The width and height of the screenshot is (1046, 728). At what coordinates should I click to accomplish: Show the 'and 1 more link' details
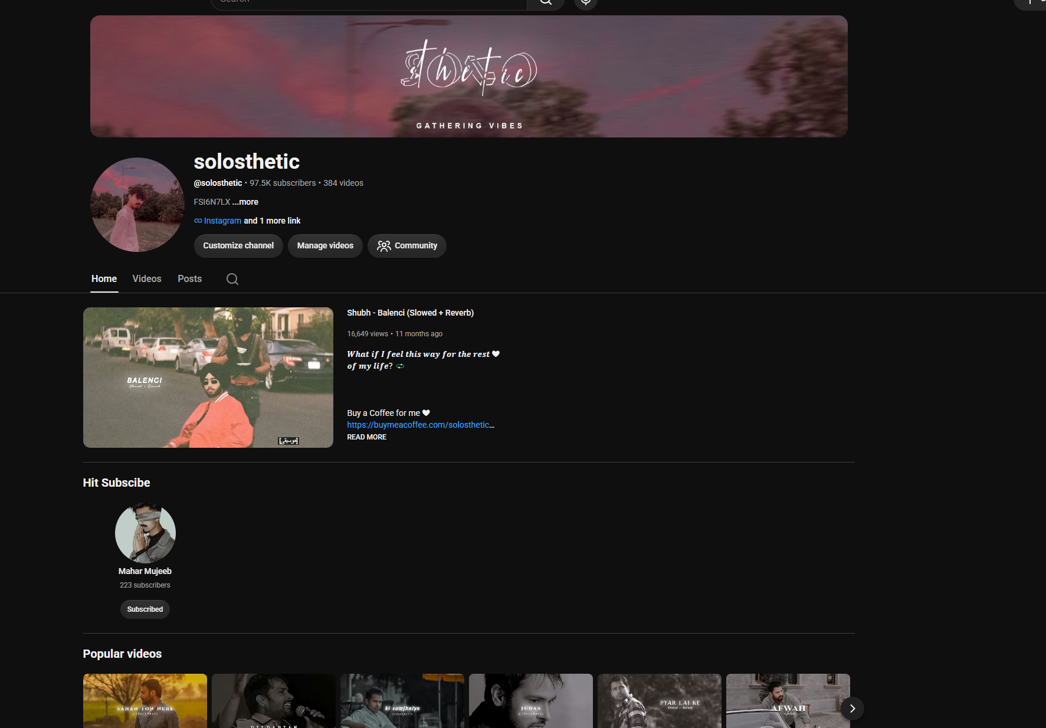point(272,221)
